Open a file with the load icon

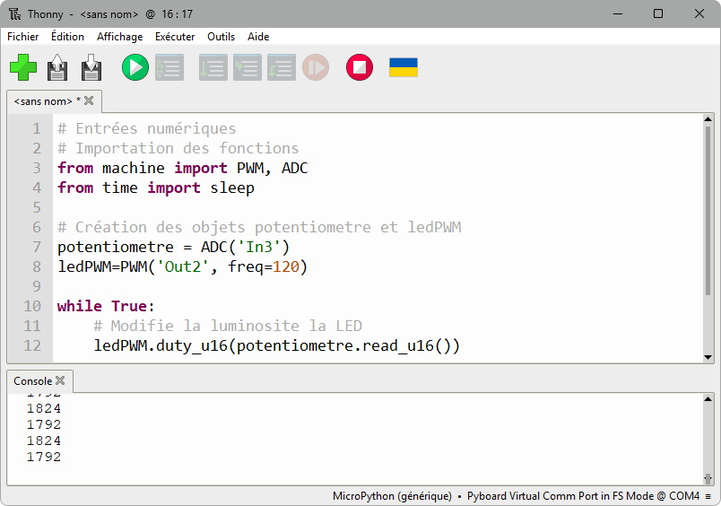click(57, 67)
